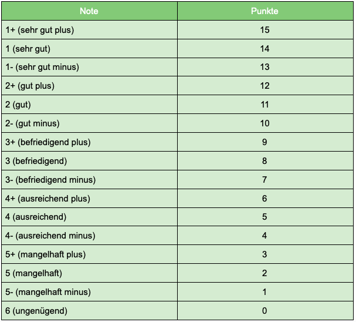Click the Punkte value 9
Screen dimensions: 356x322
pyautogui.click(x=265, y=142)
